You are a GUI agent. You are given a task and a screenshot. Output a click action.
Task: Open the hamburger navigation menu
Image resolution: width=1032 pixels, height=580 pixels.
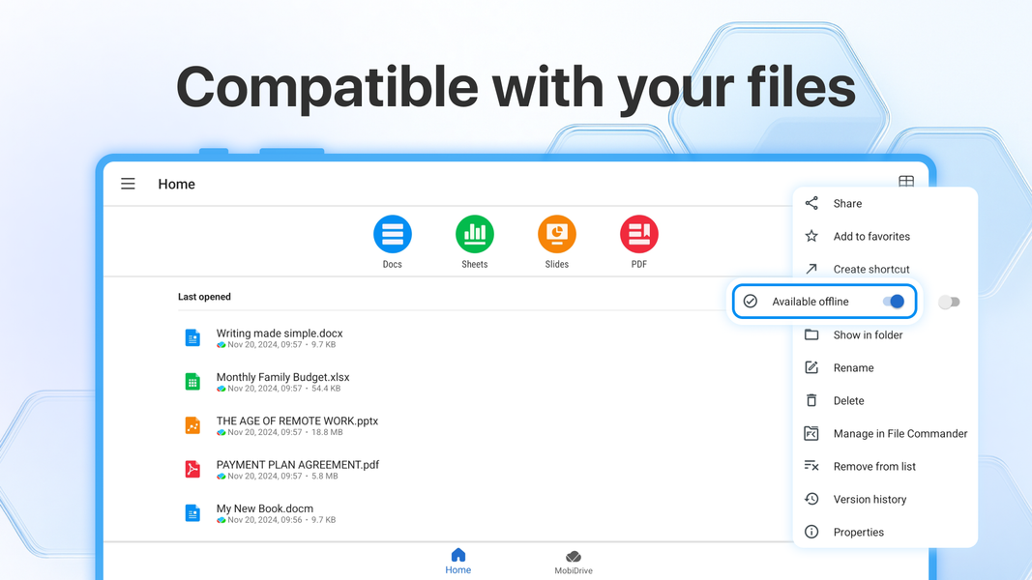[128, 184]
